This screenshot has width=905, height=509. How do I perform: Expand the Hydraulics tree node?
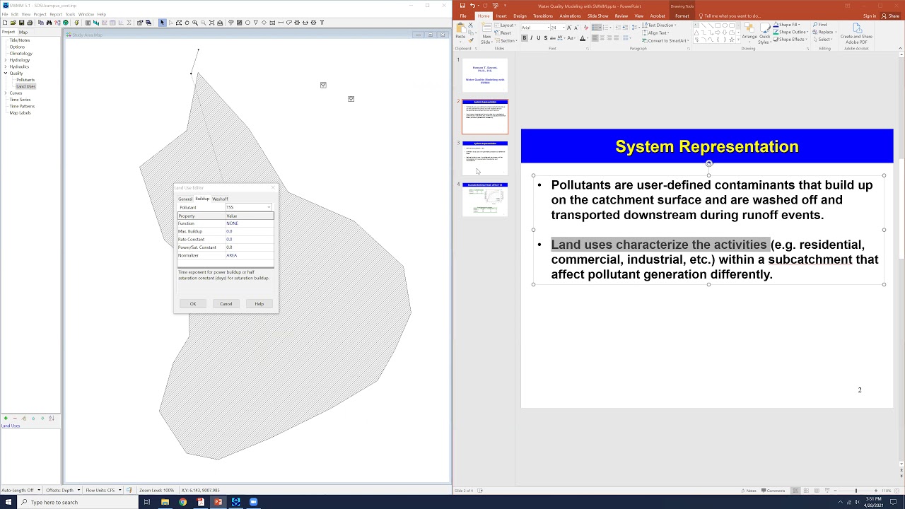(x=6, y=66)
